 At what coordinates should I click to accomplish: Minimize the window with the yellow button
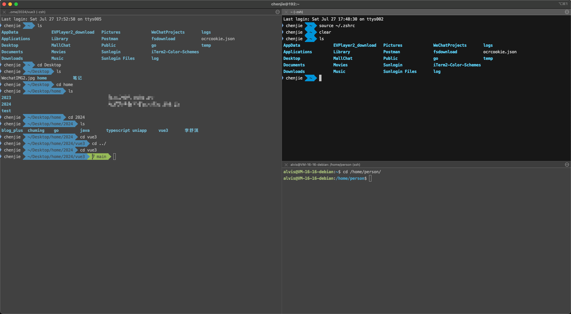pyautogui.click(x=10, y=4)
